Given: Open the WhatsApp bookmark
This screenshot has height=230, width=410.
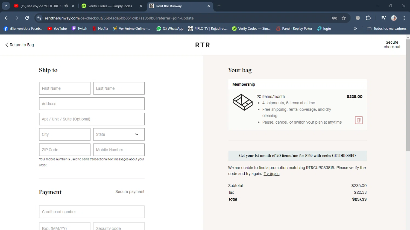Looking at the screenshot, I should click(x=170, y=28).
